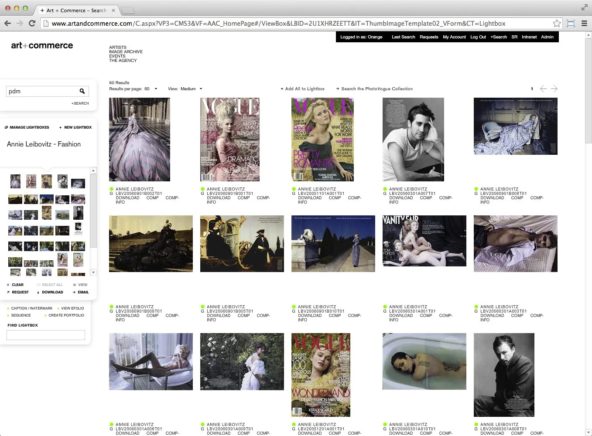Click +SEARCH below the search box
The height and width of the screenshot is (436, 592).
coord(80,103)
